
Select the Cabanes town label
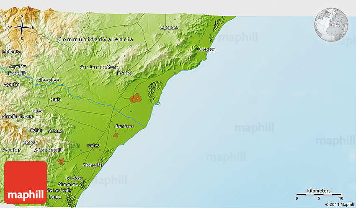coord(169,28)
